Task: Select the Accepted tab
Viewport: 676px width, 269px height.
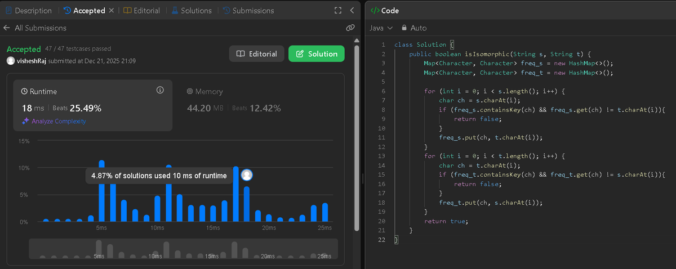Action: pos(85,11)
